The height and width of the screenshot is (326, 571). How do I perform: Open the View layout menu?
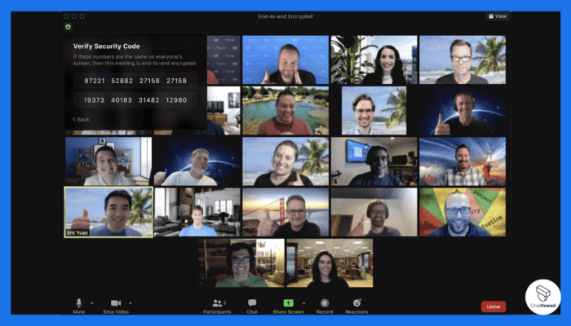coord(497,15)
